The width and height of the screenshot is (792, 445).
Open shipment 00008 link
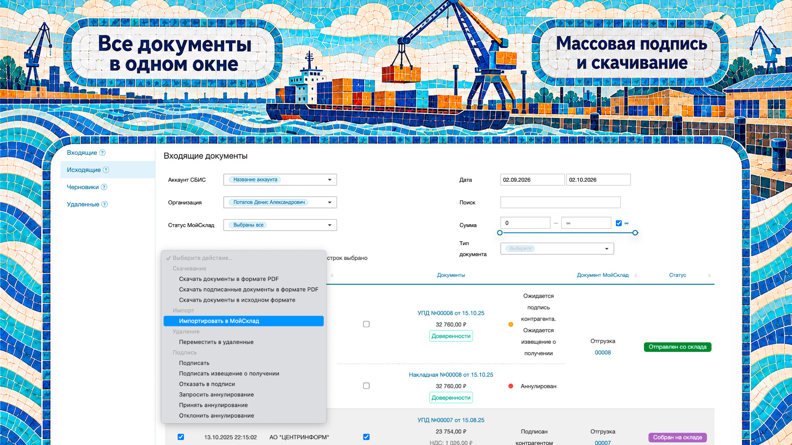[603, 353]
